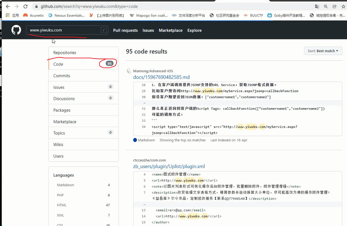Click the Mamong/Advanced-iOS repository avatar

[129, 71]
